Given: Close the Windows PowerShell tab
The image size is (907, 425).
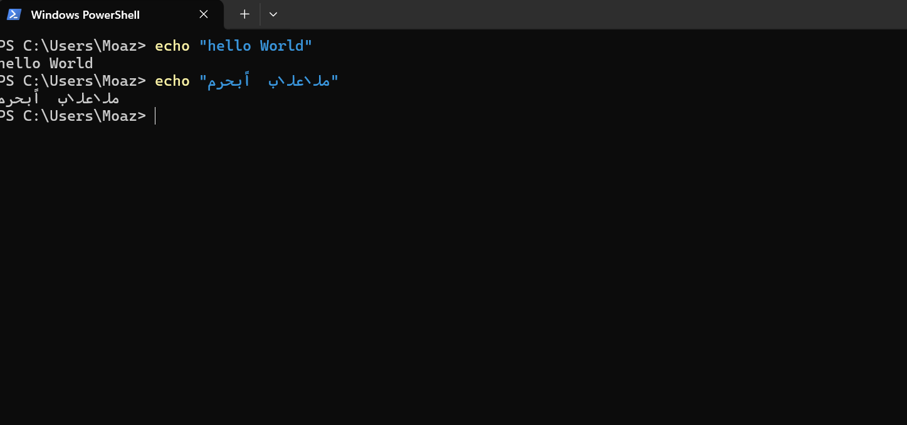Looking at the screenshot, I should click(x=204, y=14).
